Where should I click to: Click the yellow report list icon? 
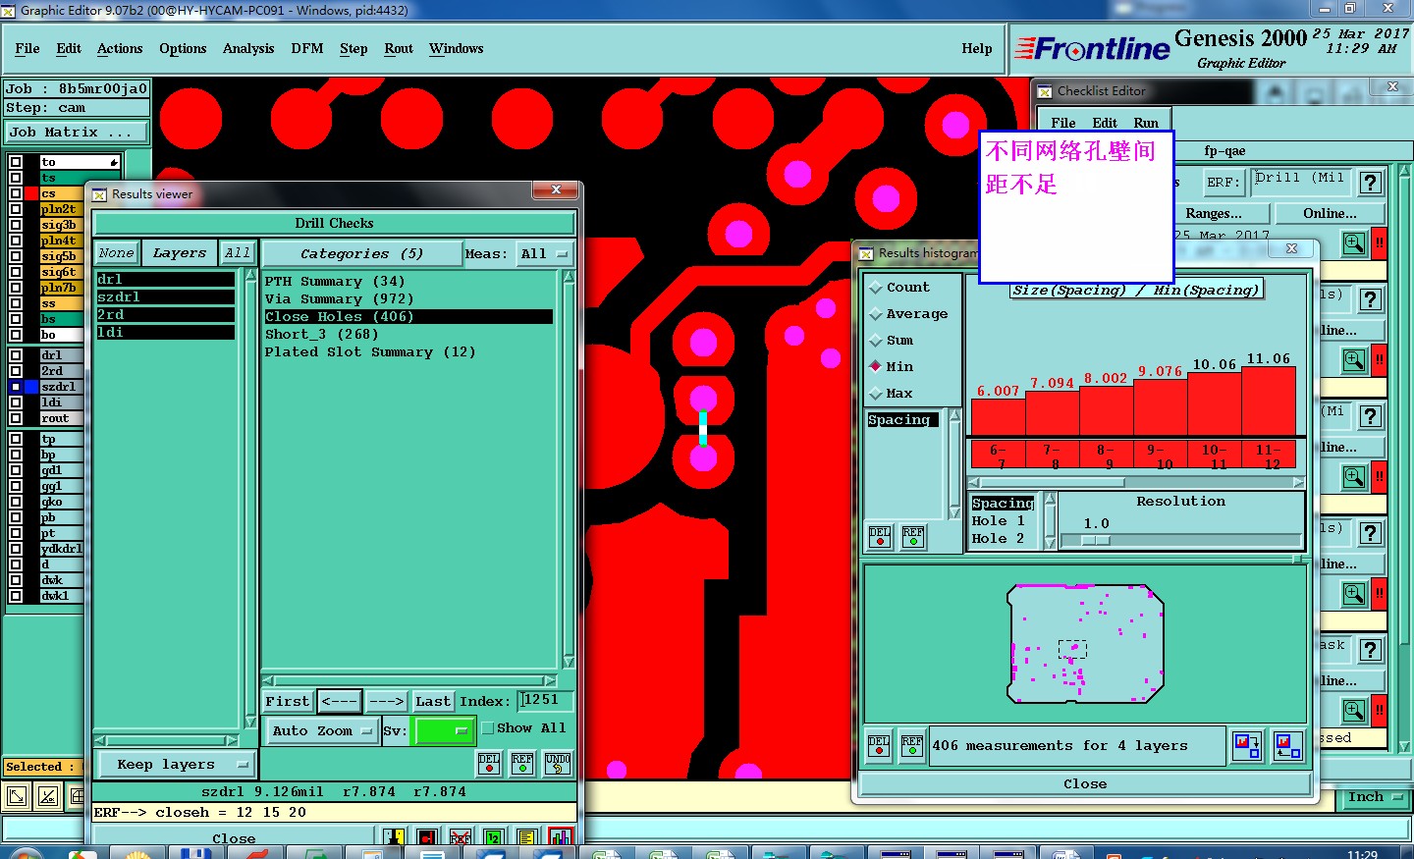point(526,837)
